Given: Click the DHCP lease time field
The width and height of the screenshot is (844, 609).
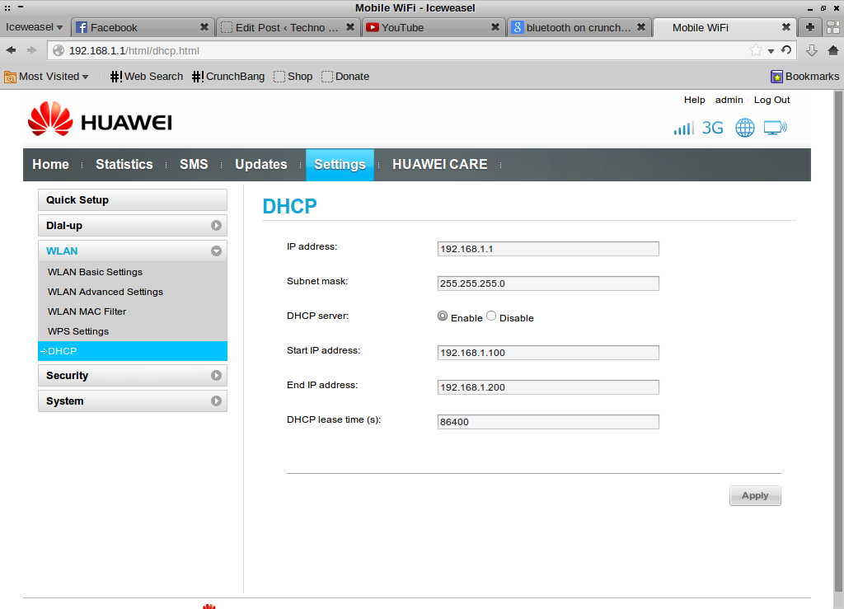Looking at the screenshot, I should 548,422.
